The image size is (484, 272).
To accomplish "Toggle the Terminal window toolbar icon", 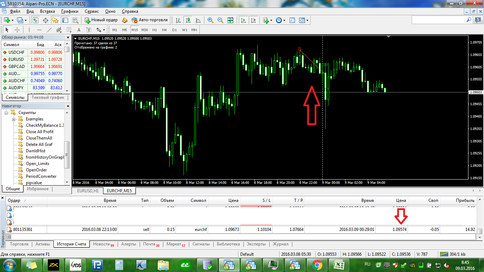I will pyautogui.click(x=64, y=20).
